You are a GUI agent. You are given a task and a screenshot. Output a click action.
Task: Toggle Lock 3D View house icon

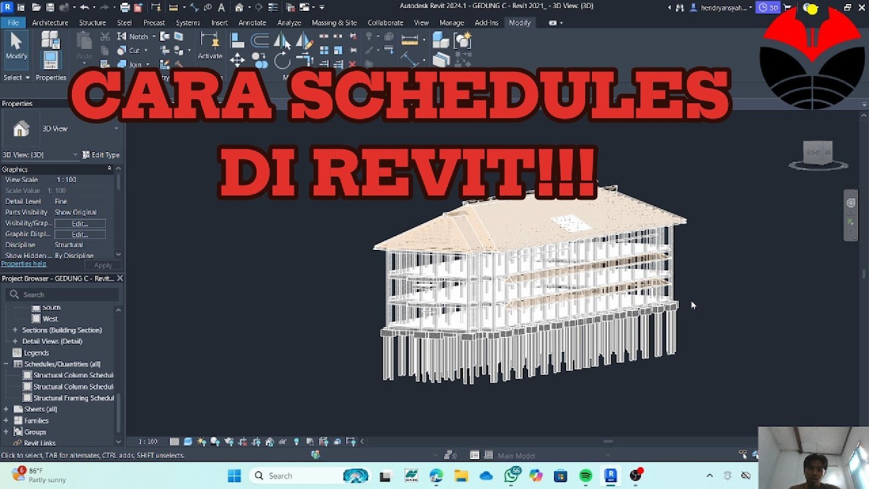(x=270, y=441)
